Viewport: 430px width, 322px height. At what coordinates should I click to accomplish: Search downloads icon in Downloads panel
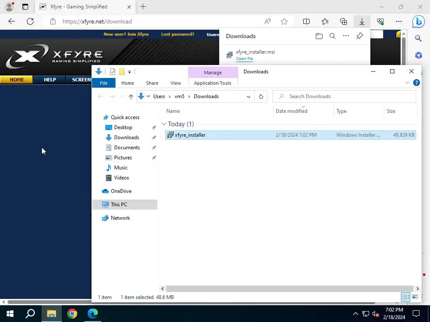(x=333, y=36)
